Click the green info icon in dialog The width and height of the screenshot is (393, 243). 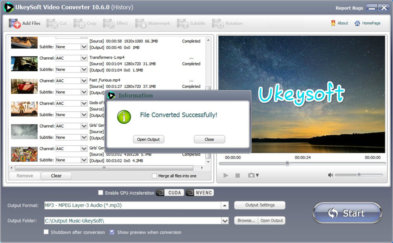coord(124,117)
